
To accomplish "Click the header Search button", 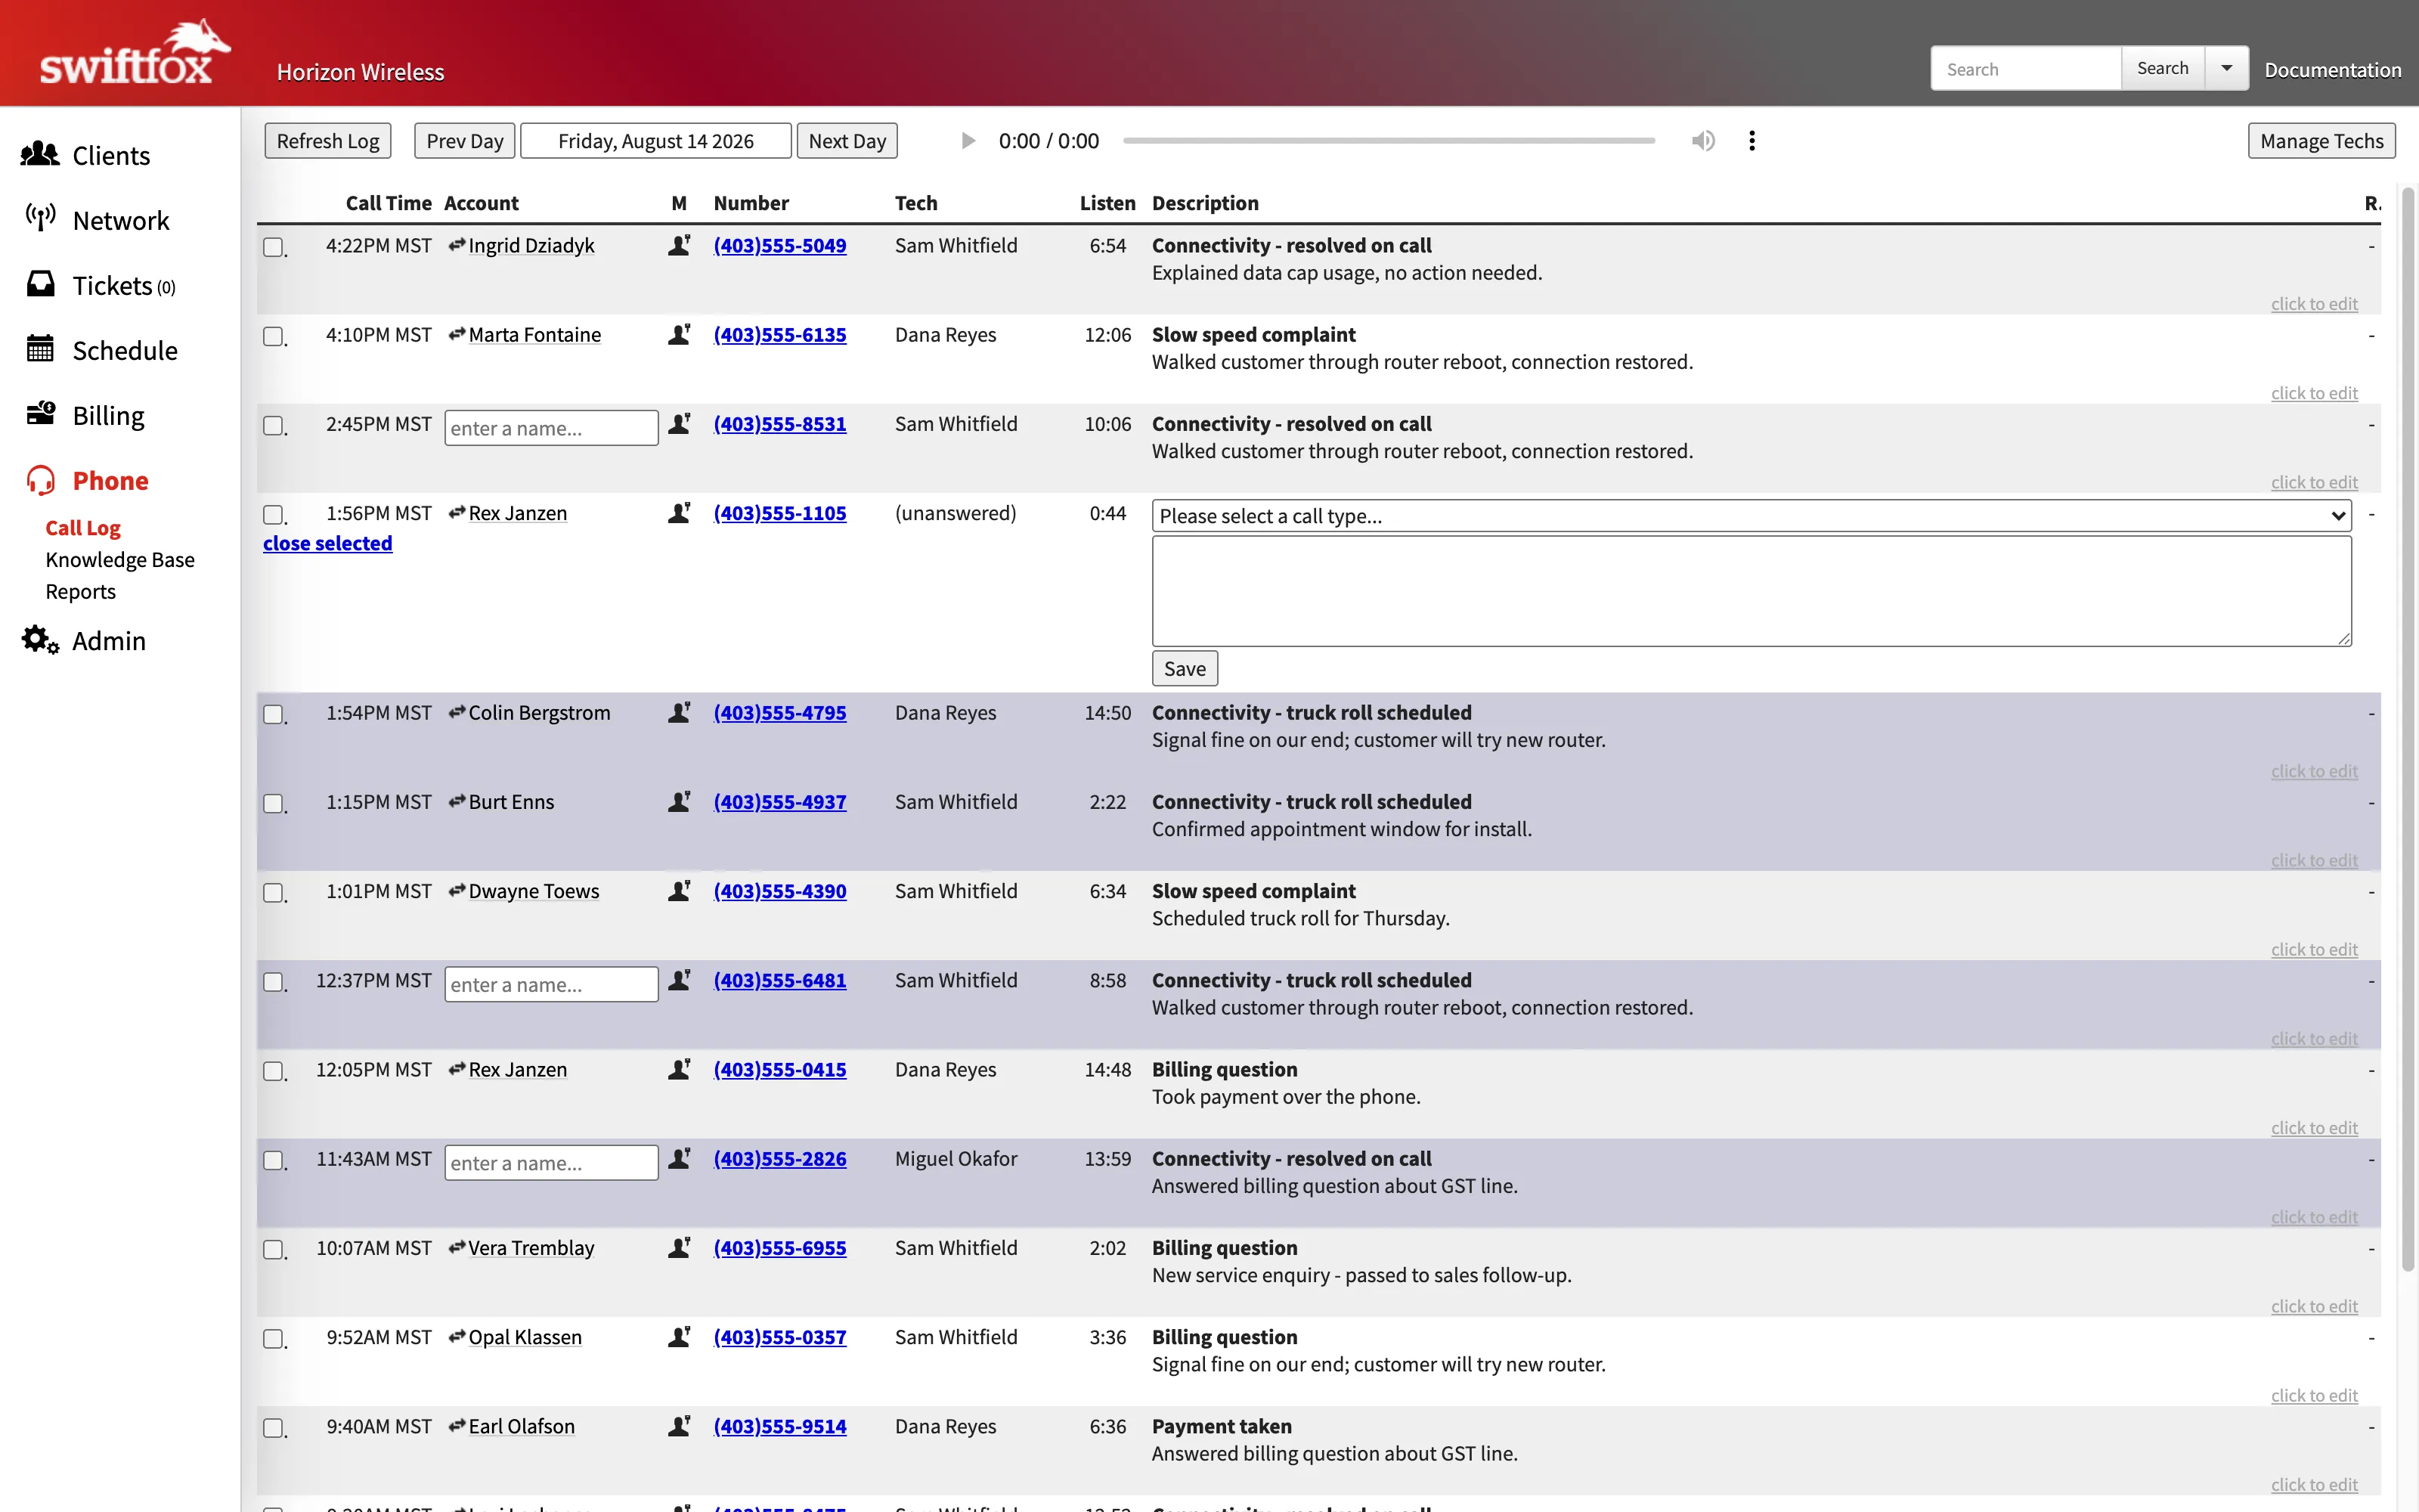I will coord(2162,68).
